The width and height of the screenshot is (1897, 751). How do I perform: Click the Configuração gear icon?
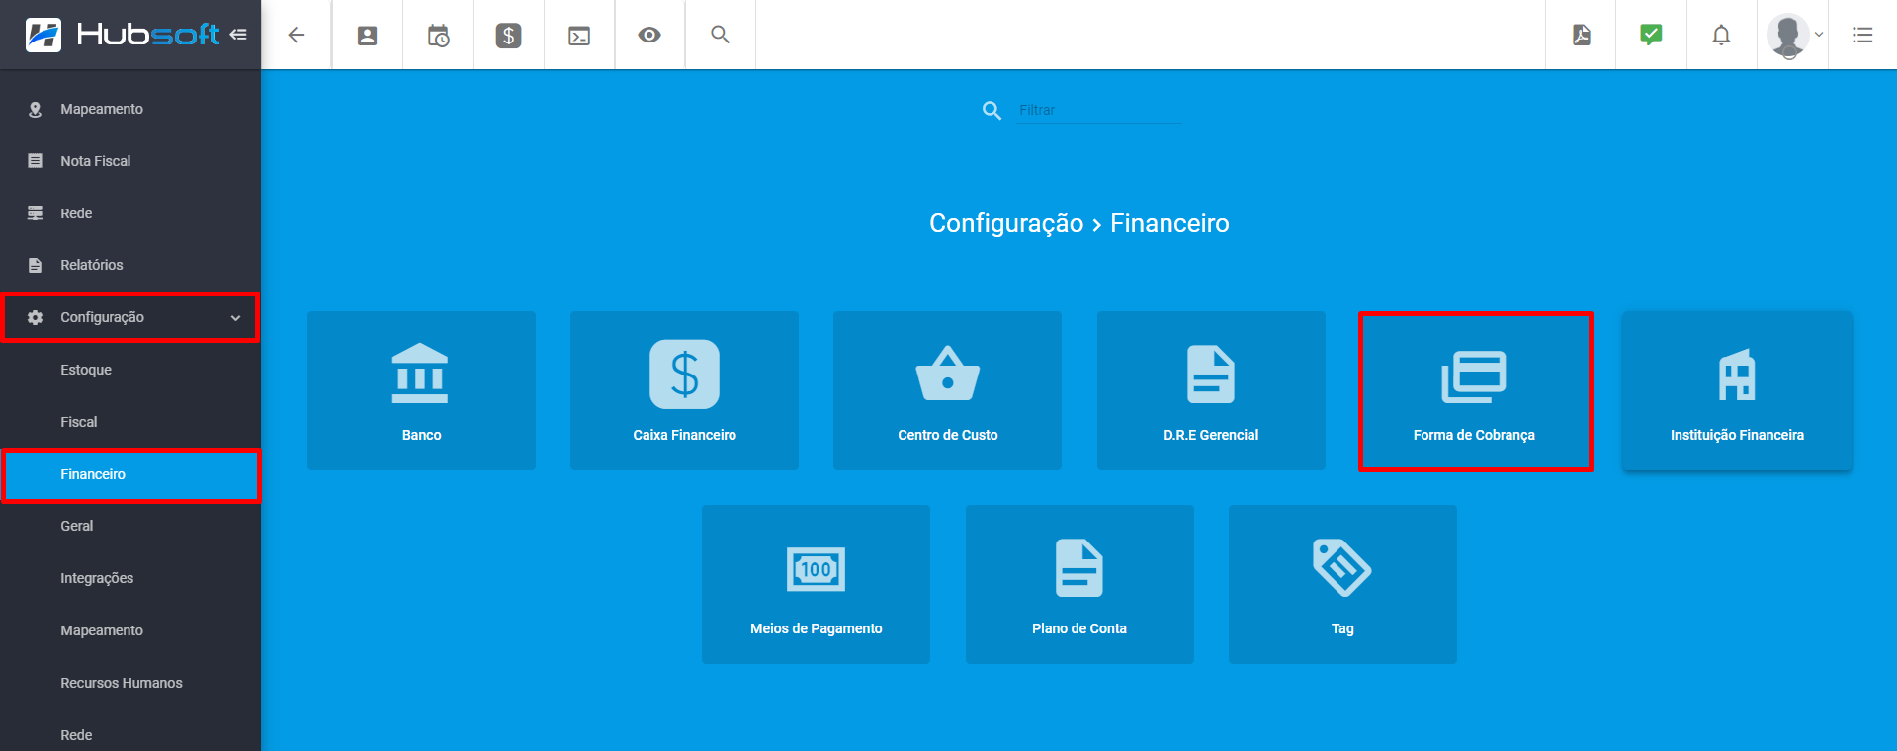(36, 317)
